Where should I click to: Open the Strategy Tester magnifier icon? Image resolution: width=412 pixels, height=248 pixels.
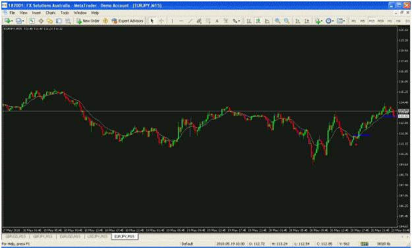coord(68,20)
